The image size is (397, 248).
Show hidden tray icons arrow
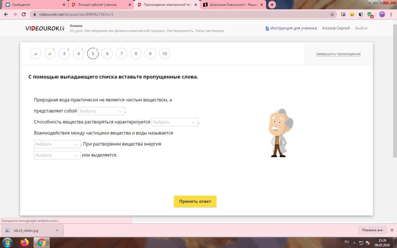coord(354,243)
